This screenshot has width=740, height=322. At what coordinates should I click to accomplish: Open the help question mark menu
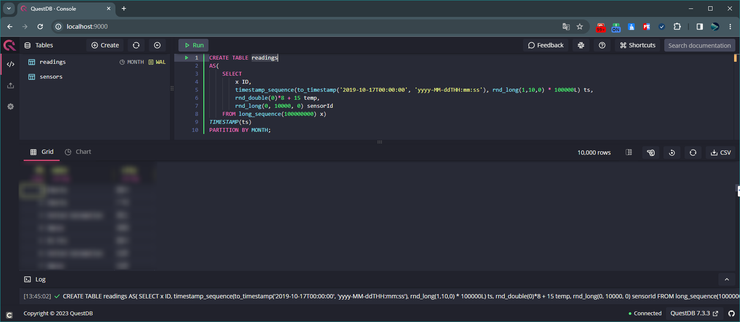pos(602,45)
